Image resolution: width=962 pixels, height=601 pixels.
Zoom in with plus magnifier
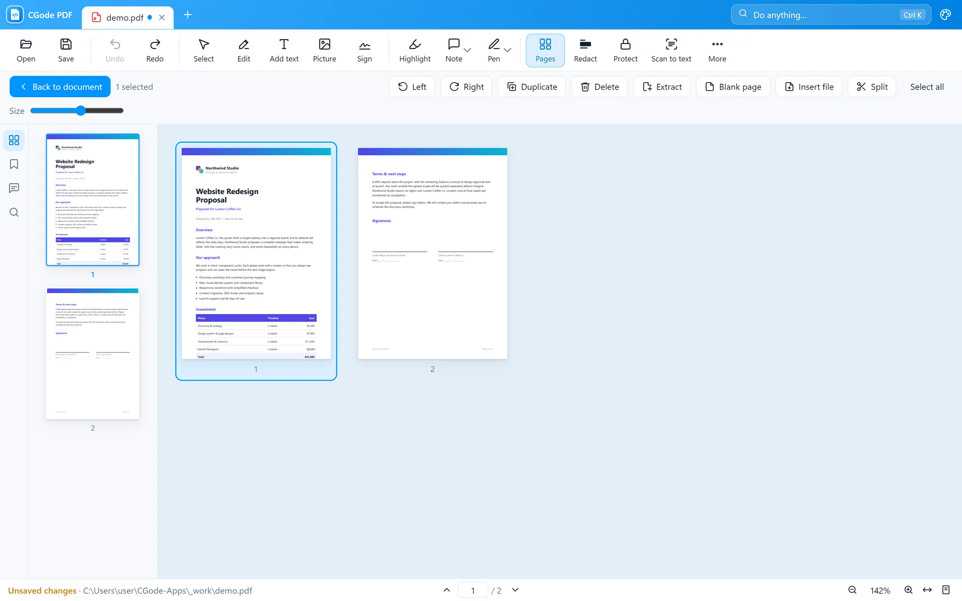[x=908, y=590]
